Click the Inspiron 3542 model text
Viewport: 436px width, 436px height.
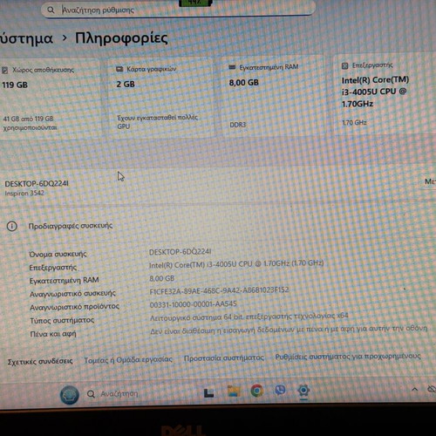[x=24, y=193]
